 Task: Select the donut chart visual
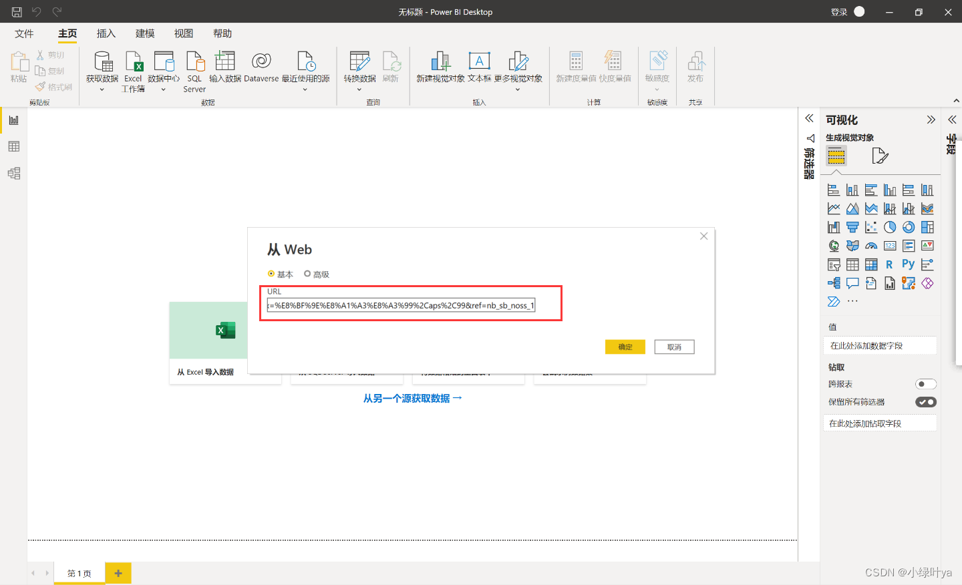pyautogui.click(x=909, y=227)
